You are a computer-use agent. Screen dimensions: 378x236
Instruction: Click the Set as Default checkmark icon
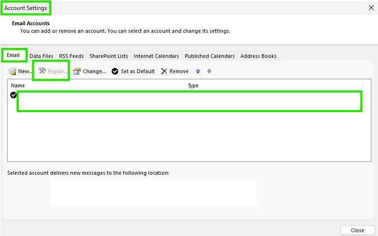point(115,71)
